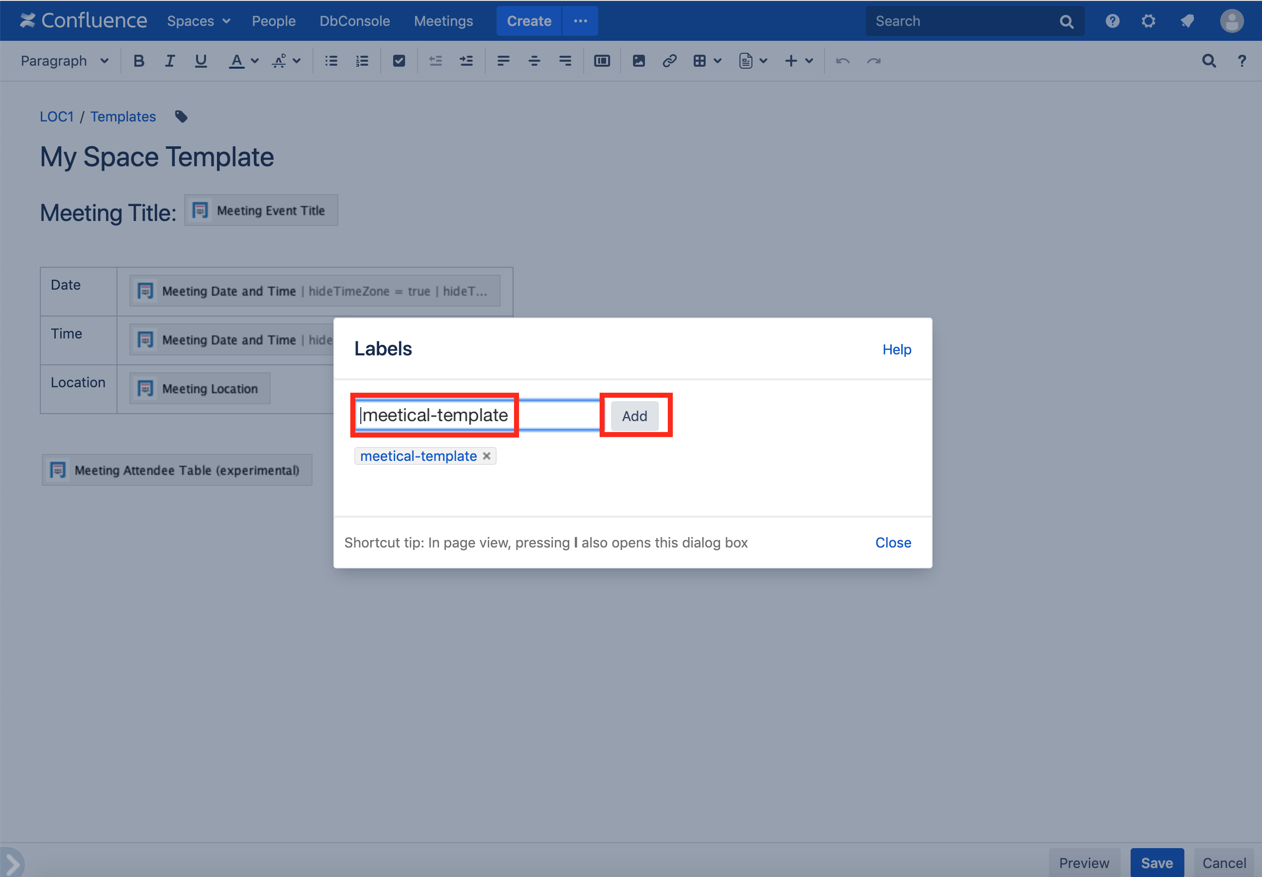Open the administration gear menu
Image resolution: width=1262 pixels, height=877 pixels.
(x=1148, y=21)
